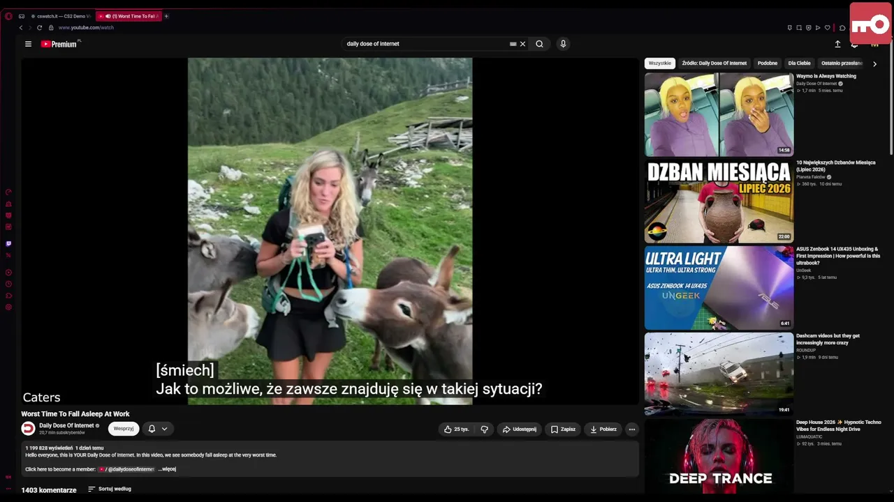The height and width of the screenshot is (502, 894).
Task: Open the ROUNDUP channel link
Action: [x=806, y=350]
